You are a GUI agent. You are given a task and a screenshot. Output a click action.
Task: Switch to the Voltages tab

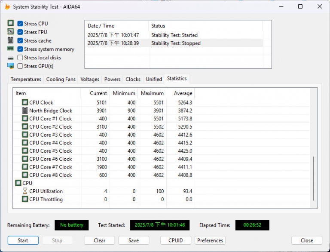tap(90, 79)
